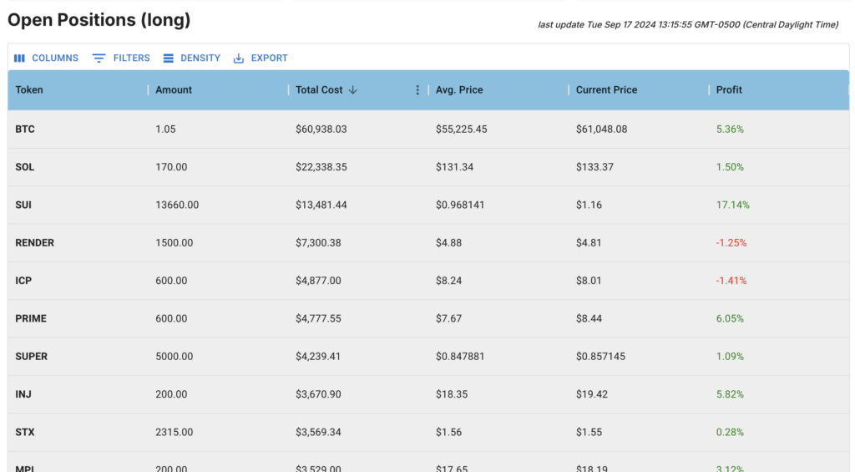Select the STX token cell
This screenshot has width=855, height=472.
point(78,432)
